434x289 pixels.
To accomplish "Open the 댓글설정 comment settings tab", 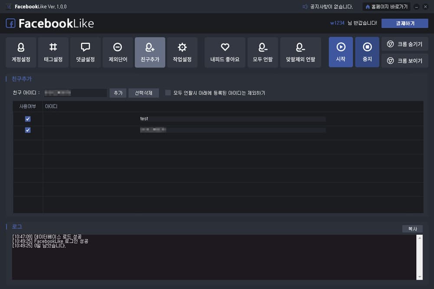I will click(x=85, y=52).
